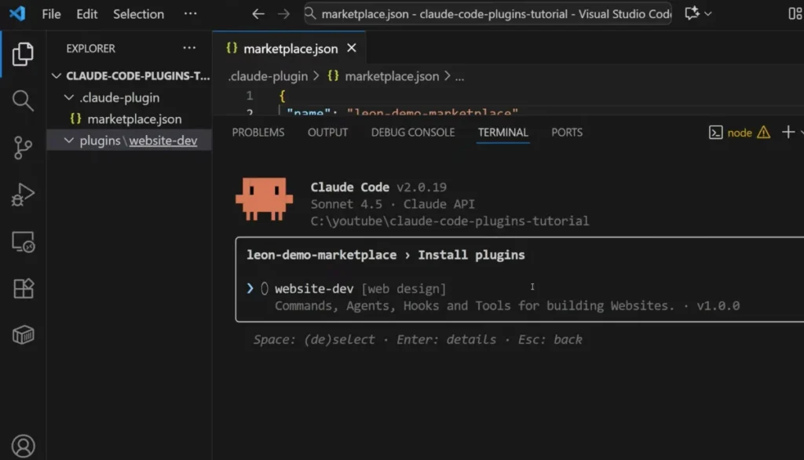The image size is (804, 460).
Task: Open the Search view in the Activity Bar
Action: click(22, 100)
